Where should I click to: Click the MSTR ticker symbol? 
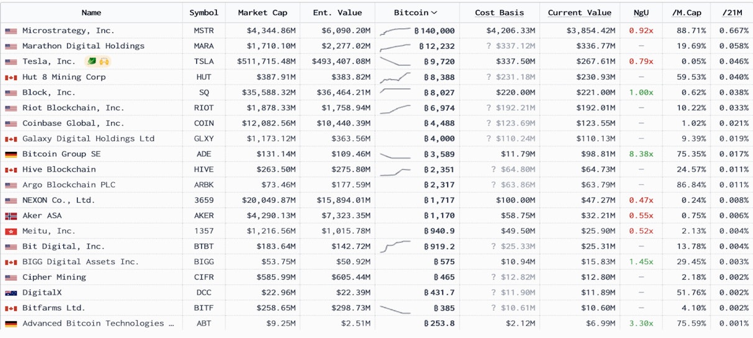203,30
